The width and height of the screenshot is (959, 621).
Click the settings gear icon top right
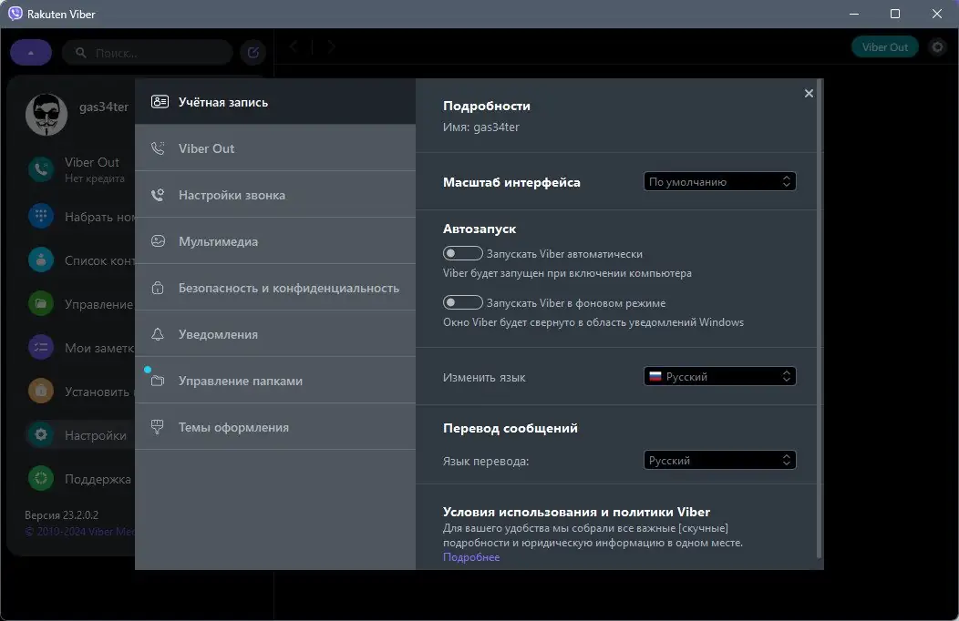938,46
